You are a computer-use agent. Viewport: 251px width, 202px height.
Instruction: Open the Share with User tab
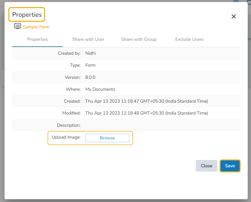tap(88, 39)
